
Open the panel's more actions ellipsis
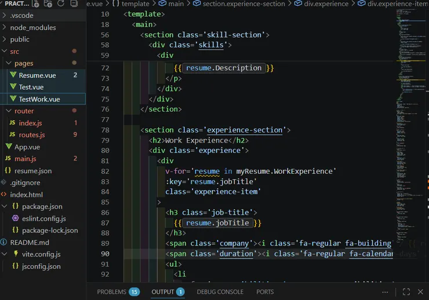[386, 292]
